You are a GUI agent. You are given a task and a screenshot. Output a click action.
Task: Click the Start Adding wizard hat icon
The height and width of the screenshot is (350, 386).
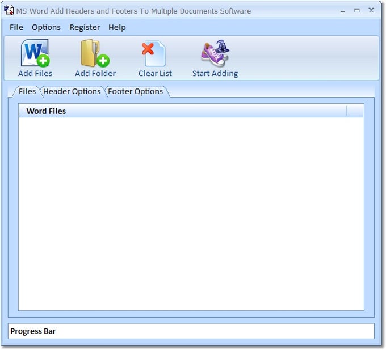215,53
